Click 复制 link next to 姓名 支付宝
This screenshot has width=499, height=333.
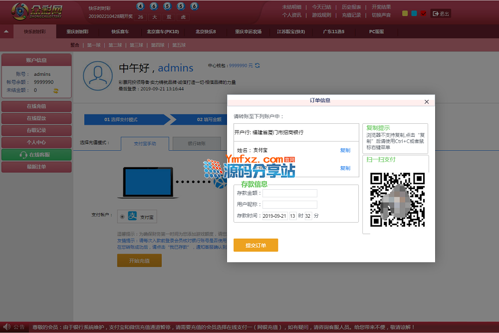click(345, 150)
